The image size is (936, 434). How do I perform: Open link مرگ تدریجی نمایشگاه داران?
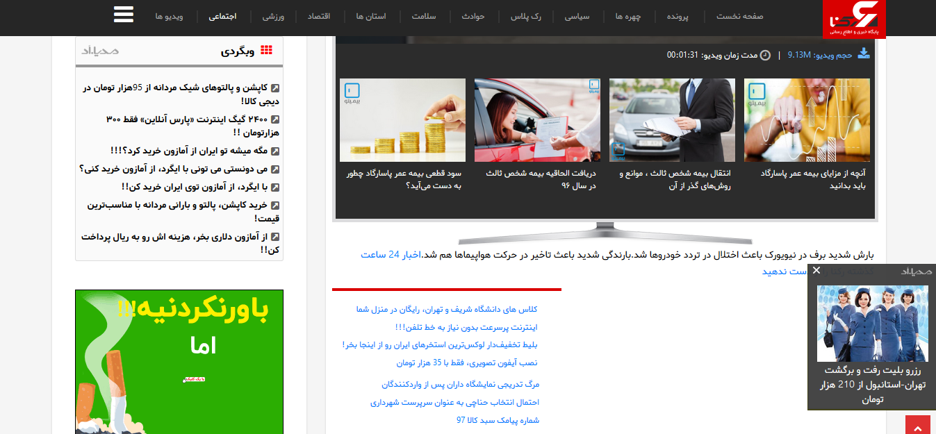click(460, 384)
